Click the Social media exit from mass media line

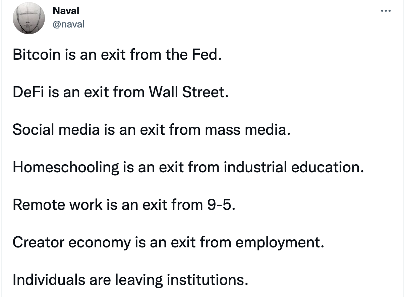coord(151,129)
